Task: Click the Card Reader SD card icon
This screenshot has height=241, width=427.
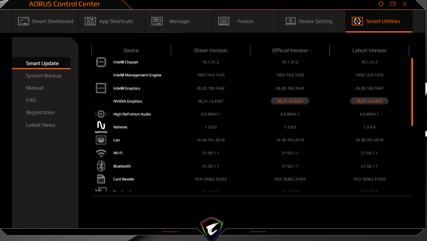Action: (x=101, y=179)
